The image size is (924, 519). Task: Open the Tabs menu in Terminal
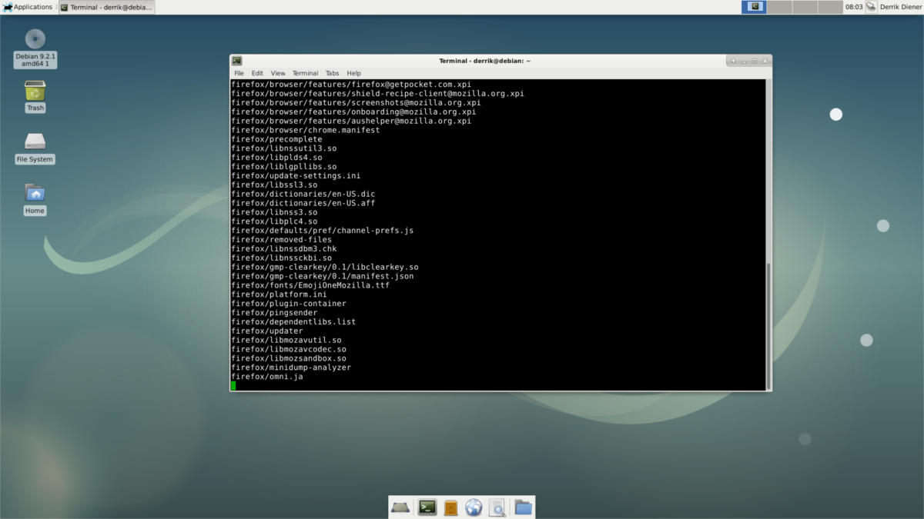pos(332,73)
